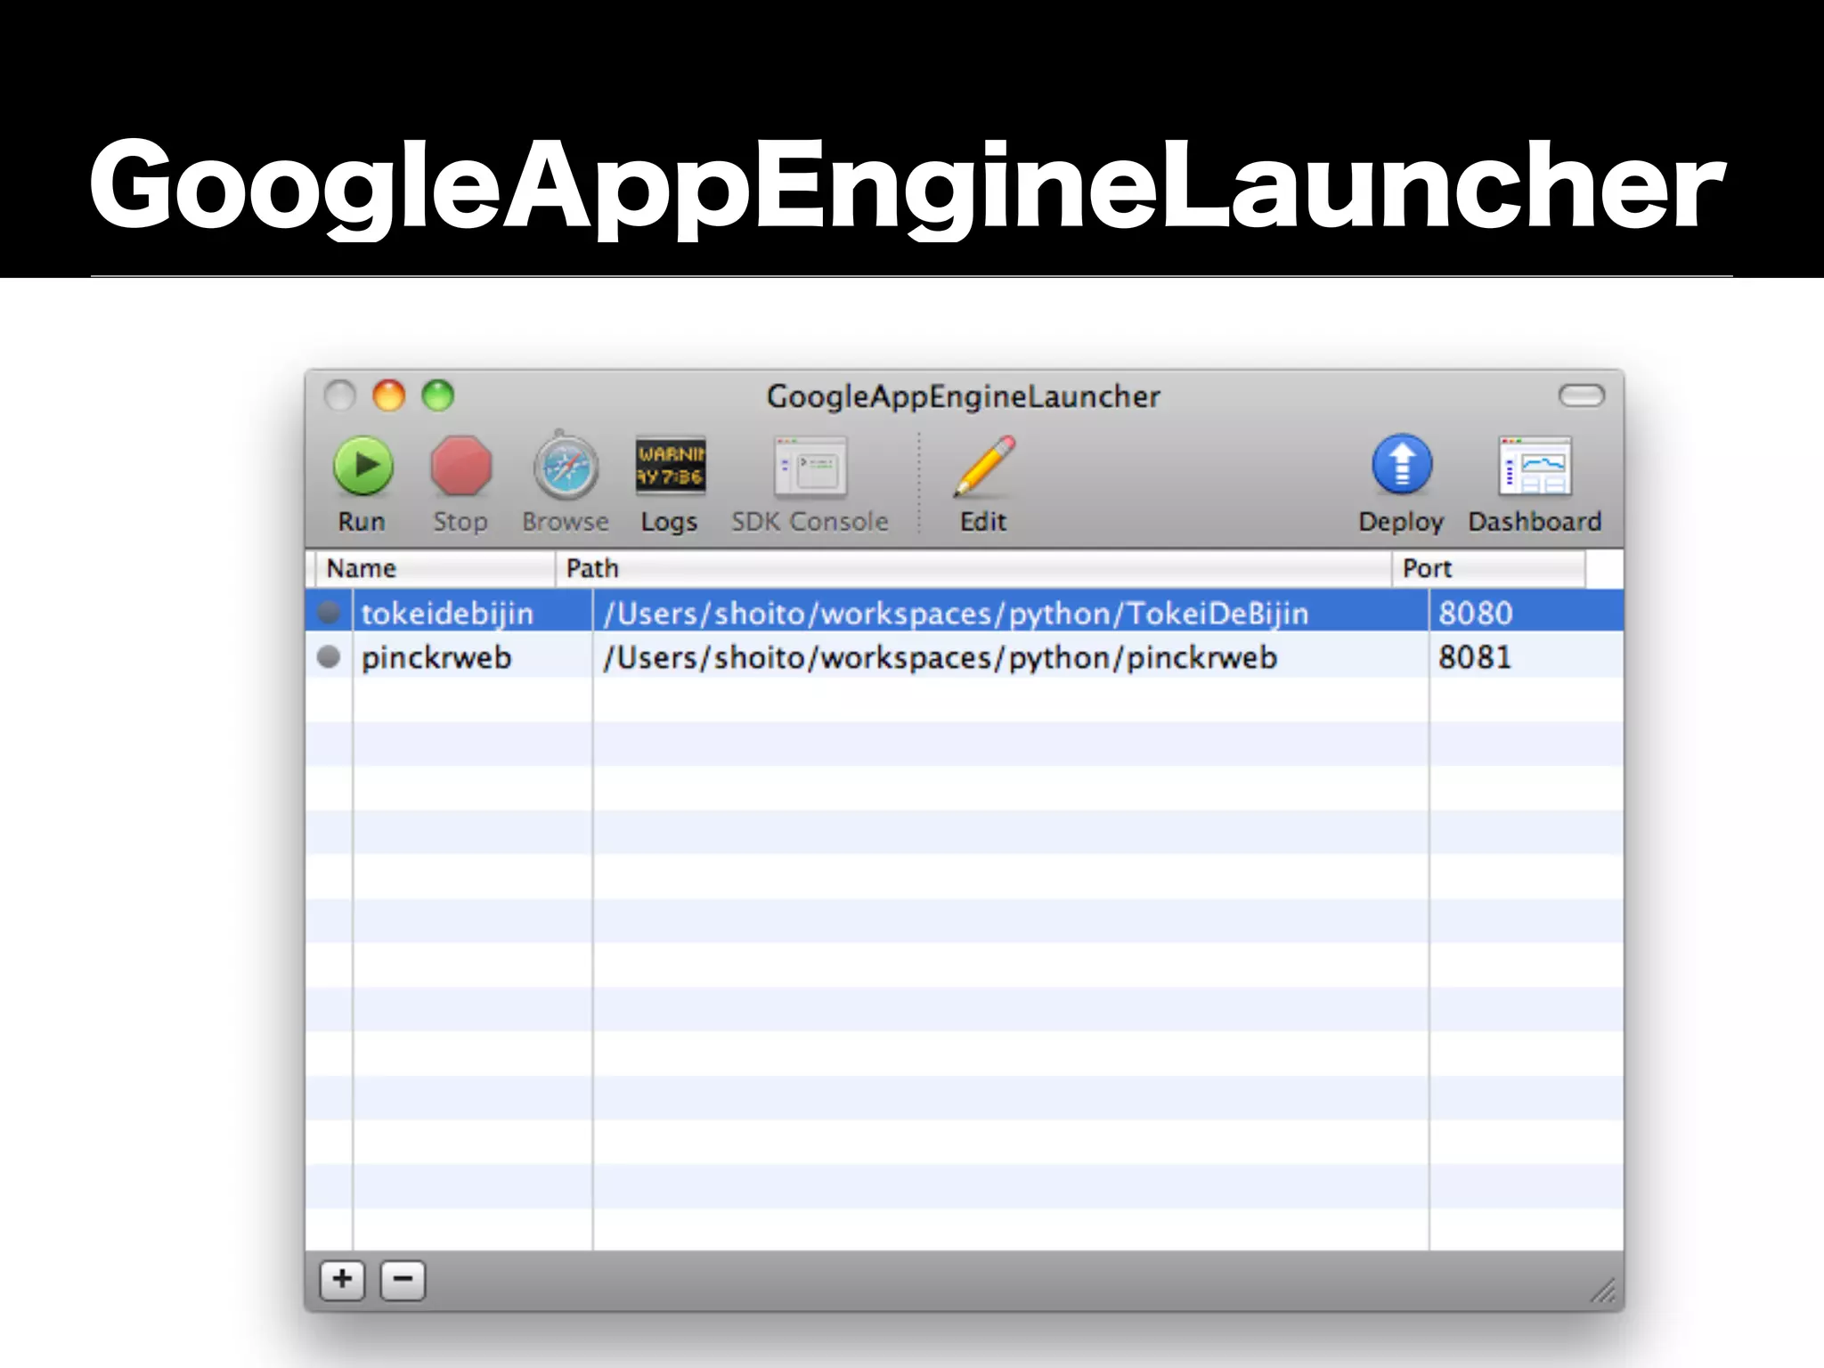Click the 8081 port cell

pyautogui.click(x=1475, y=657)
